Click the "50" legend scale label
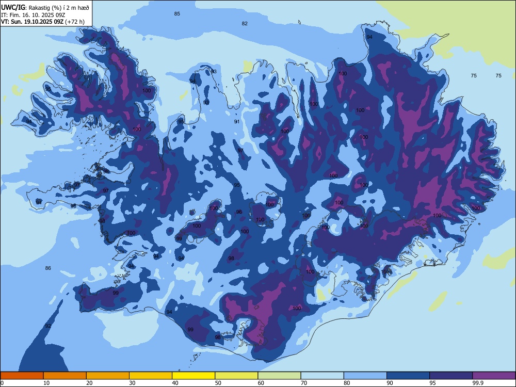Viewport: 516px width, 387px height. tap(218, 383)
